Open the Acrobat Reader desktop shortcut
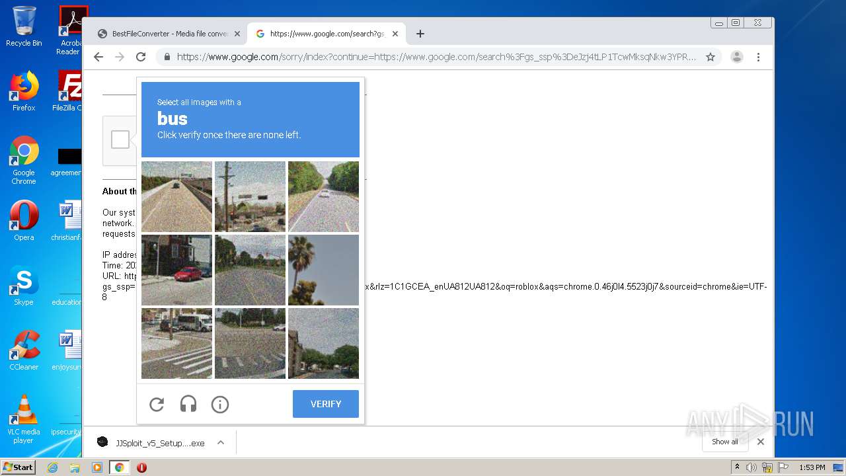Image resolution: width=846 pixels, height=476 pixels. pyautogui.click(x=69, y=30)
